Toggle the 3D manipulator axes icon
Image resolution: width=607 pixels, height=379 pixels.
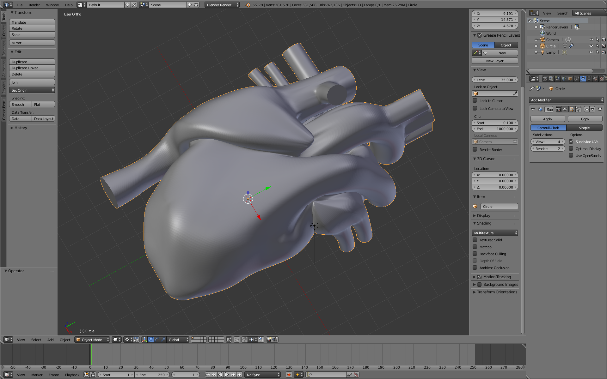[x=144, y=340]
